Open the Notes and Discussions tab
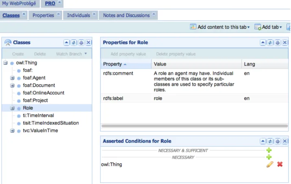The height and width of the screenshot is (184, 291). (x=127, y=15)
